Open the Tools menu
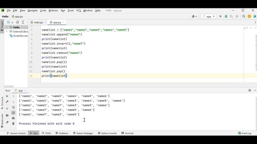257x144 pixels. (x=71, y=10)
